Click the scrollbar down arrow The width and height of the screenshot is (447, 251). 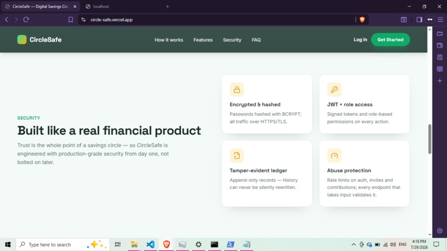pyautogui.click(x=430, y=235)
